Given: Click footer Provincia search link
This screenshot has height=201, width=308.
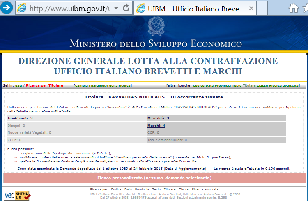Looking at the screenshot, I should click(x=142, y=190).
